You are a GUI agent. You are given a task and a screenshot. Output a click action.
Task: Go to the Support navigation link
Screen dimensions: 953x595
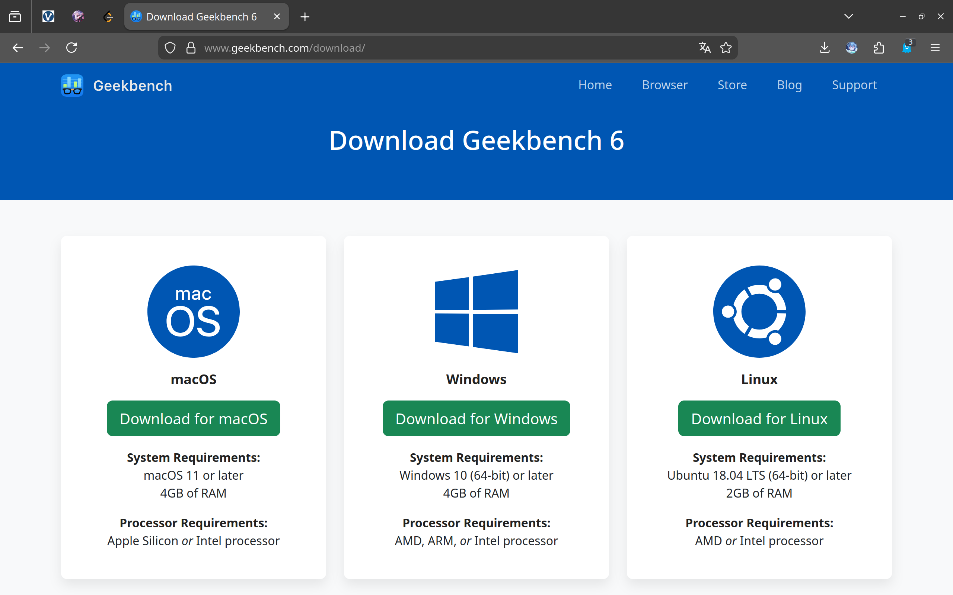[854, 85]
